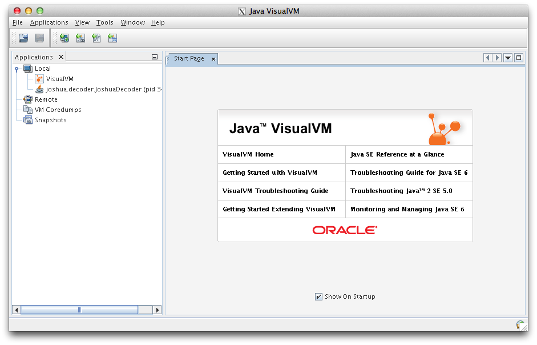Click the green zoom window button
The height and width of the screenshot is (345, 537).
click(40, 11)
